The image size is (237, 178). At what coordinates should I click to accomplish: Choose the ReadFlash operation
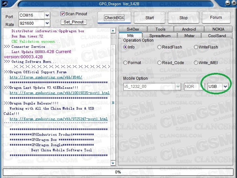coord(160,47)
